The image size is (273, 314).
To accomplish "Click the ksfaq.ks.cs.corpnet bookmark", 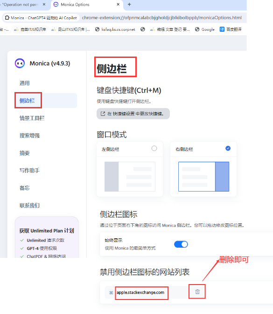I will 115,29.
